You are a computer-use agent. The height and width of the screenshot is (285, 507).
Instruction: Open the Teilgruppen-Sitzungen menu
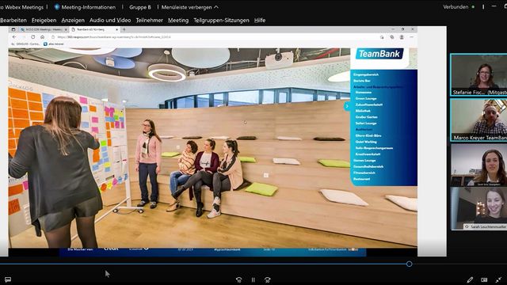click(x=222, y=20)
